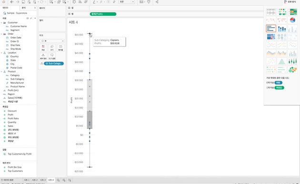Open the Tooltip card in Marks
This screenshot has width=300, height=184.
click(52, 57)
